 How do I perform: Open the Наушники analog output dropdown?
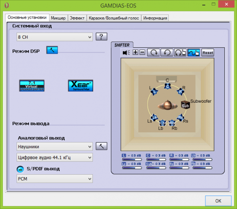55,147
